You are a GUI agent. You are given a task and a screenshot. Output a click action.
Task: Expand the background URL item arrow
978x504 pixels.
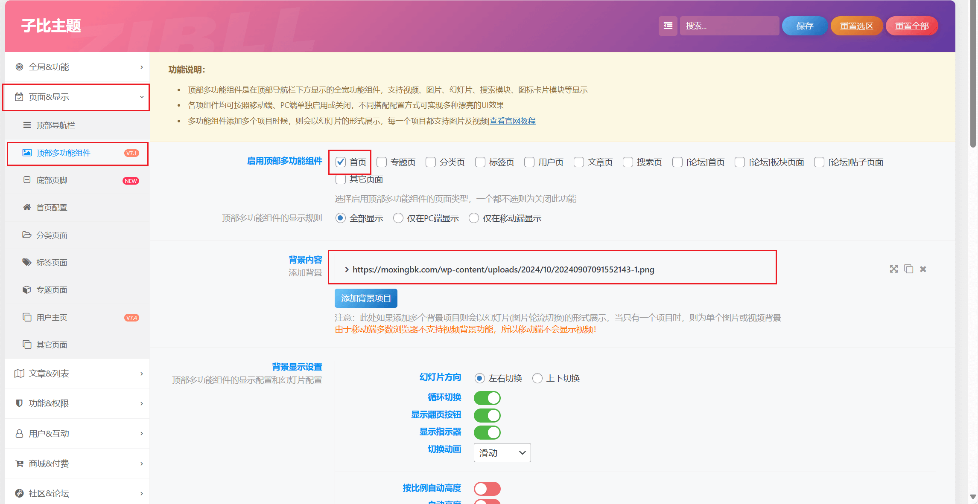[x=347, y=269]
